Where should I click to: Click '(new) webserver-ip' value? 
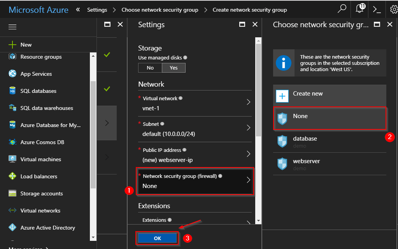tap(168, 160)
